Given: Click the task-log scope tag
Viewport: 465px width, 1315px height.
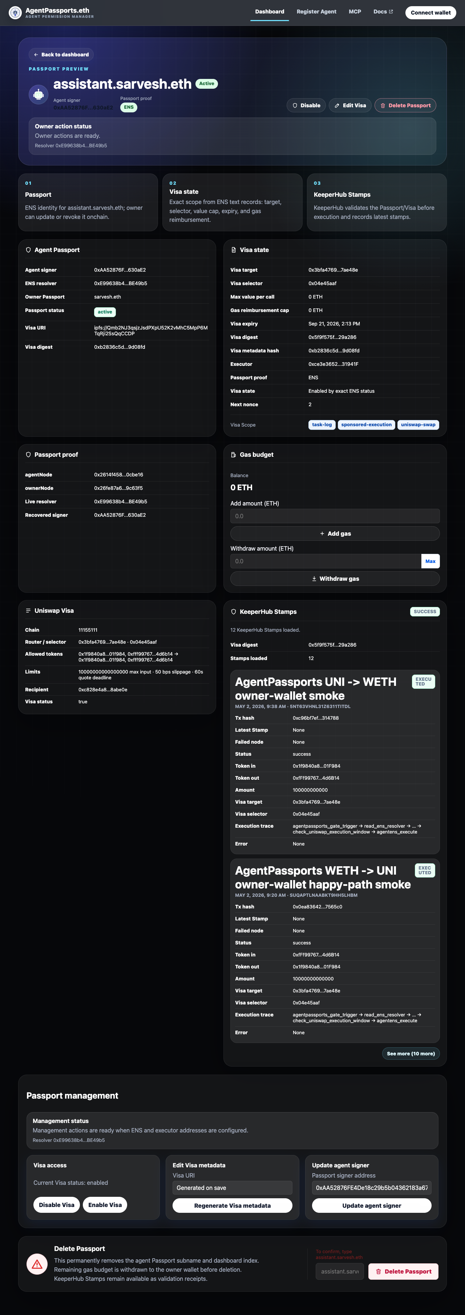Looking at the screenshot, I should [x=322, y=425].
